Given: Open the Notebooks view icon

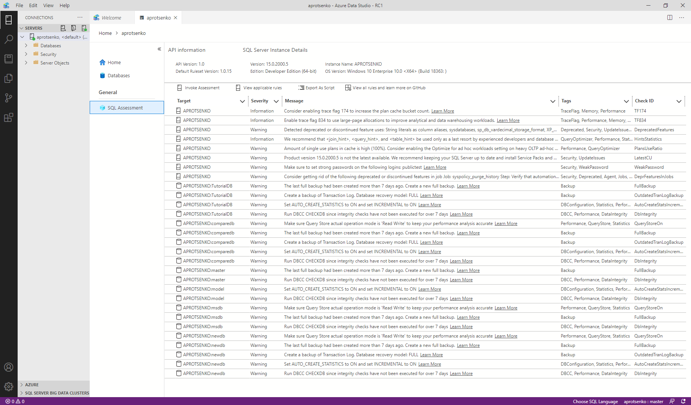Looking at the screenshot, I should tap(9, 58).
